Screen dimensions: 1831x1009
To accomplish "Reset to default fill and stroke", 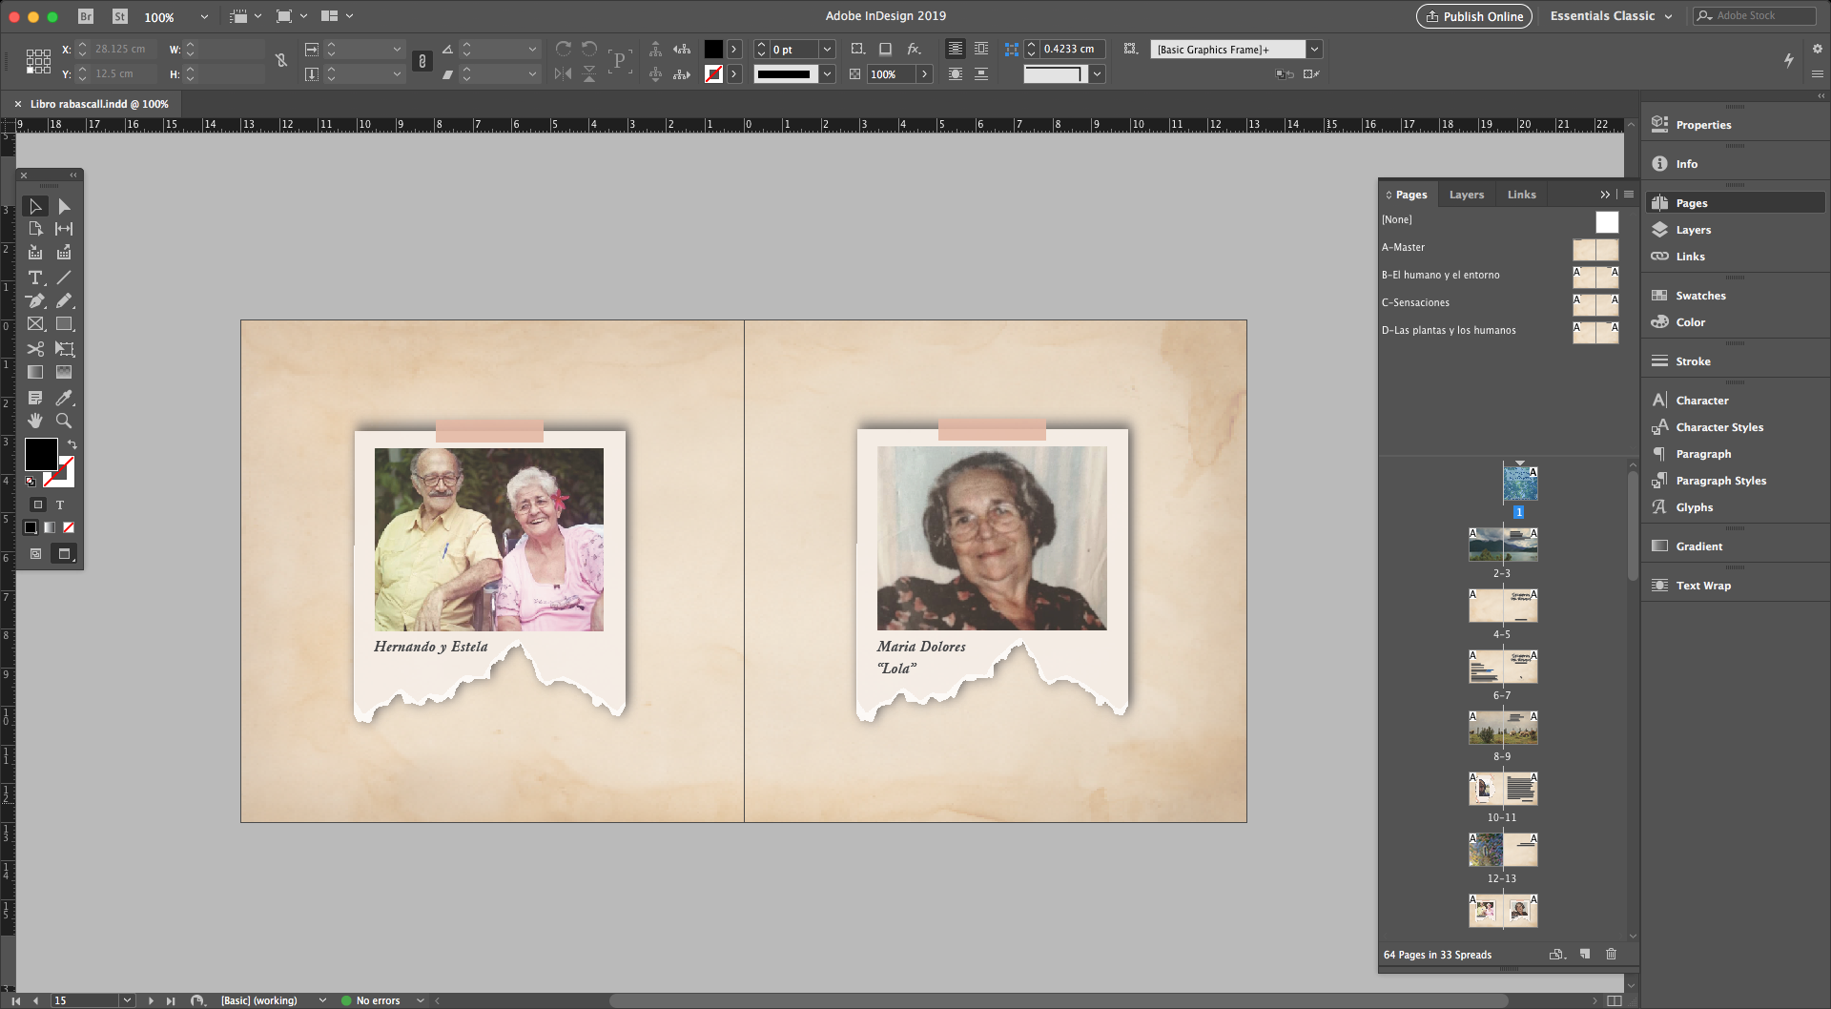I will [31, 481].
